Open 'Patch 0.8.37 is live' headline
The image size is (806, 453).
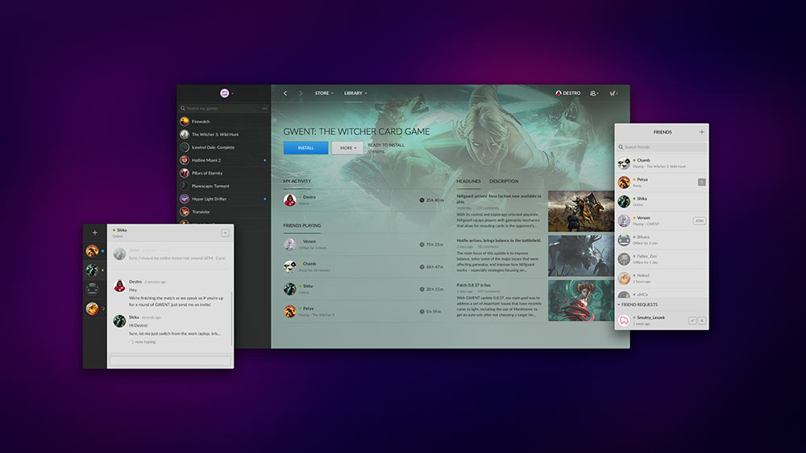pyautogui.click(x=474, y=285)
